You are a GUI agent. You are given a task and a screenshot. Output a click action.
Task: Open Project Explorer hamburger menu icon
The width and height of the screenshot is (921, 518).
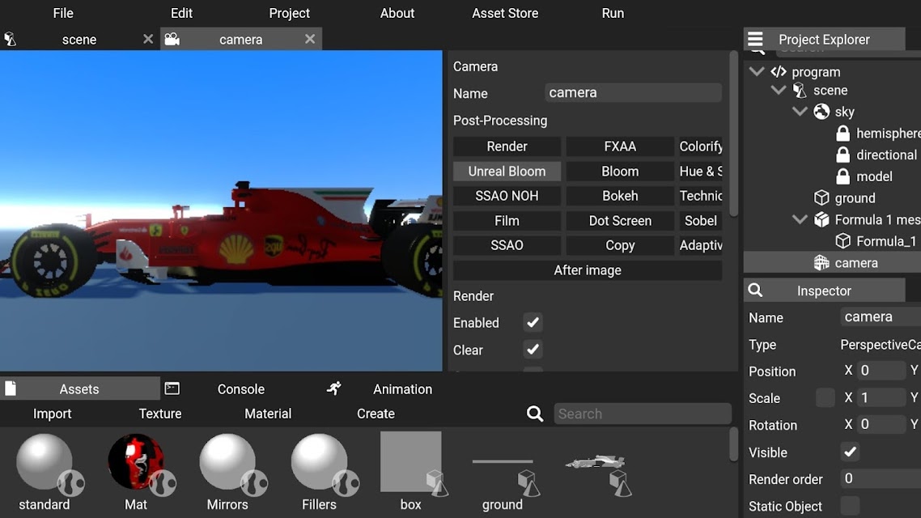pos(755,40)
